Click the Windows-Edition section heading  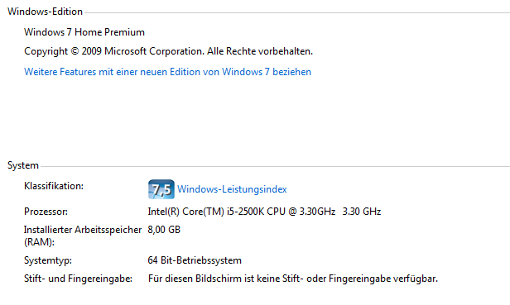tap(45, 12)
